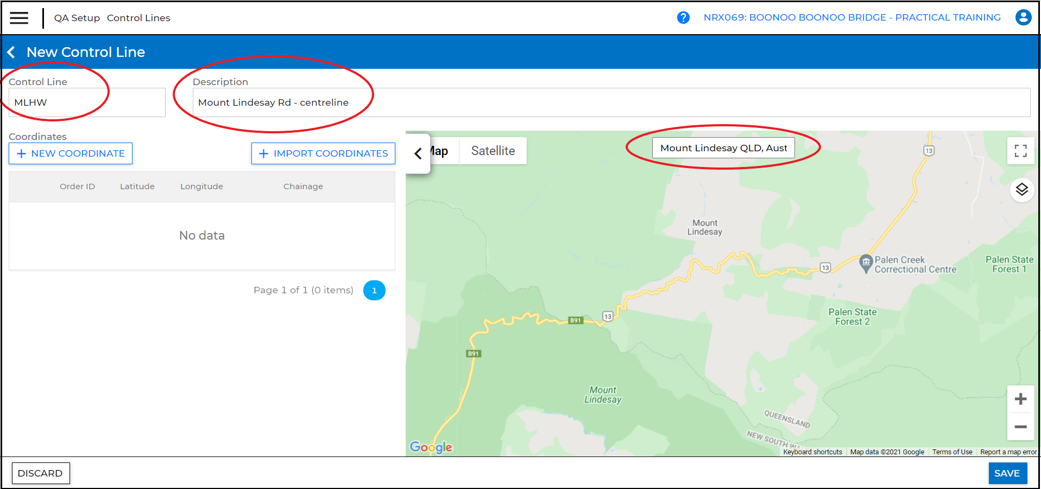The width and height of the screenshot is (1041, 489).
Task: Zoom in on the map
Action: coord(1020,399)
